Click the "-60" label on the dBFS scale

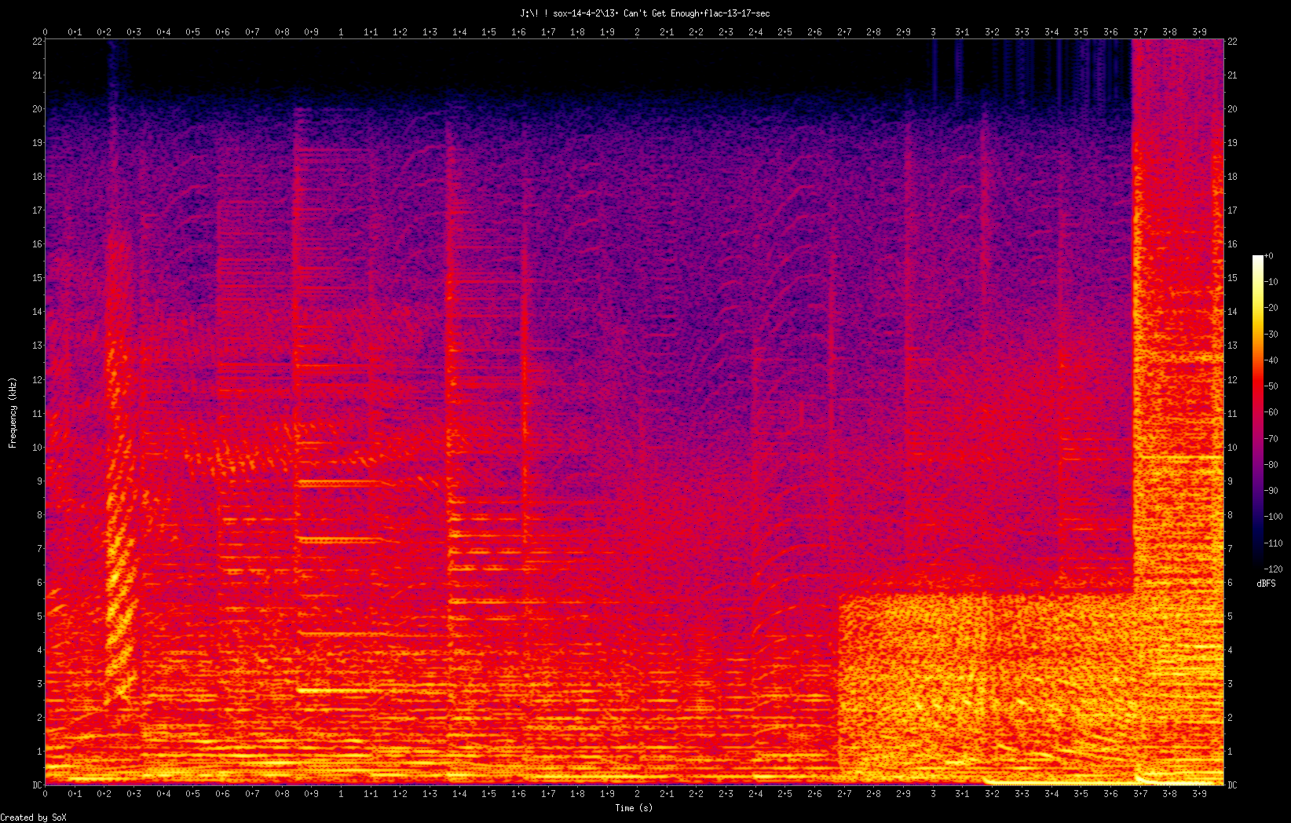tap(1271, 412)
